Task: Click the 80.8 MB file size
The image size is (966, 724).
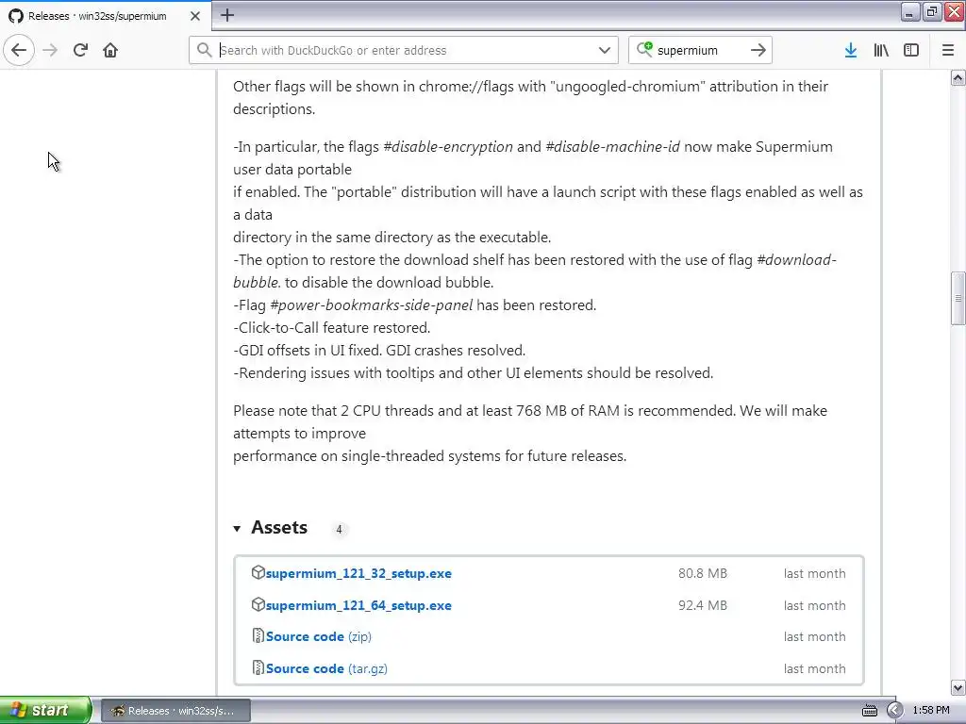Action: (702, 573)
